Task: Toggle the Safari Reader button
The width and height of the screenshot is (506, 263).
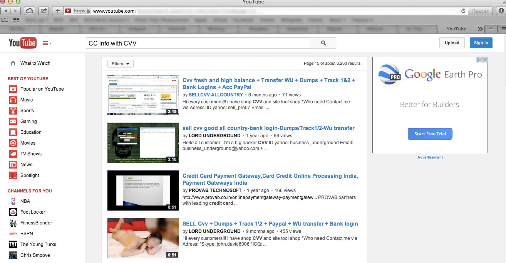Action: click(480, 11)
